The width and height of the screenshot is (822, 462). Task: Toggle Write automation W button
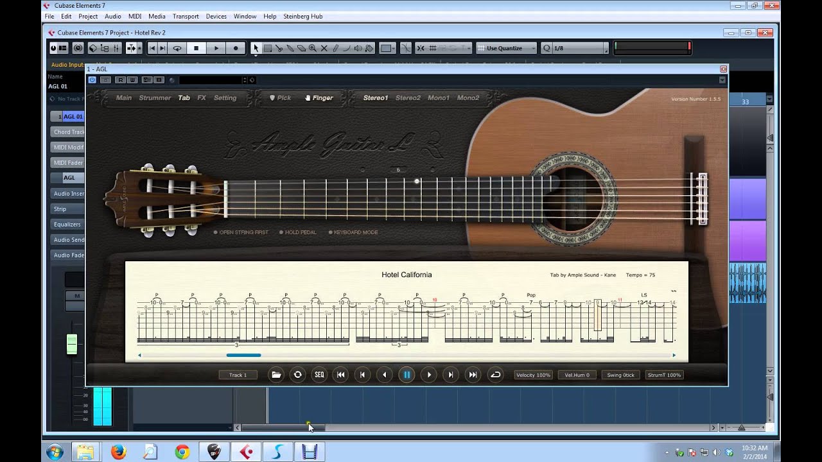click(132, 80)
